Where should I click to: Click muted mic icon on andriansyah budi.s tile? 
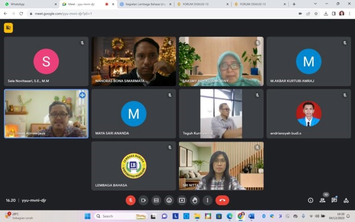tap(344, 95)
